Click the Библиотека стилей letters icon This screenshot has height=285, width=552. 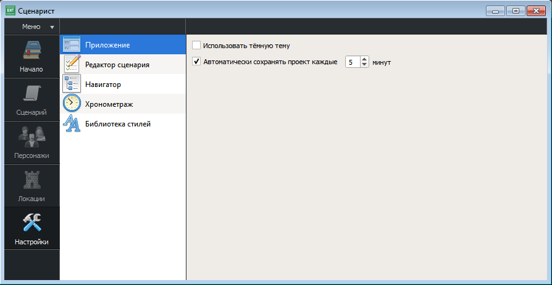click(72, 124)
